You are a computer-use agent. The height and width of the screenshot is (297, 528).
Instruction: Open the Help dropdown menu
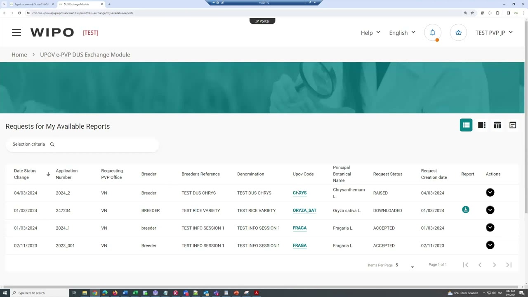pos(370,33)
